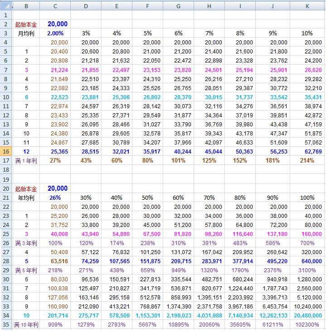Click the column K header
This screenshot has width=326, height=332.
307,6
